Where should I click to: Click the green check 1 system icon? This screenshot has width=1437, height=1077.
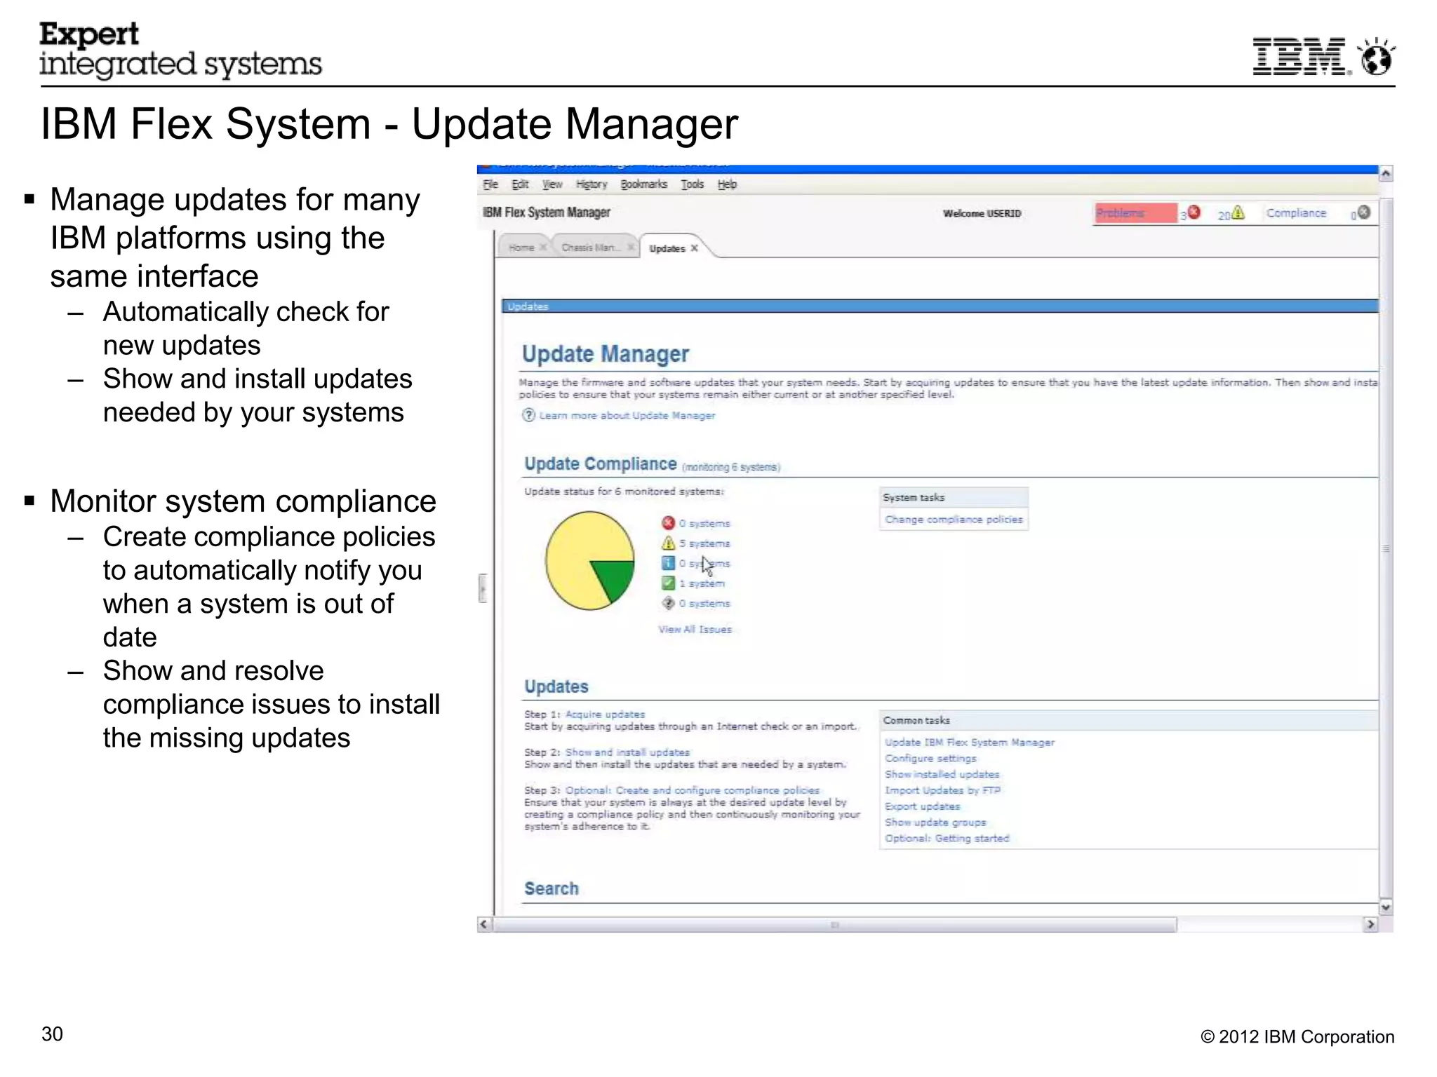(668, 583)
